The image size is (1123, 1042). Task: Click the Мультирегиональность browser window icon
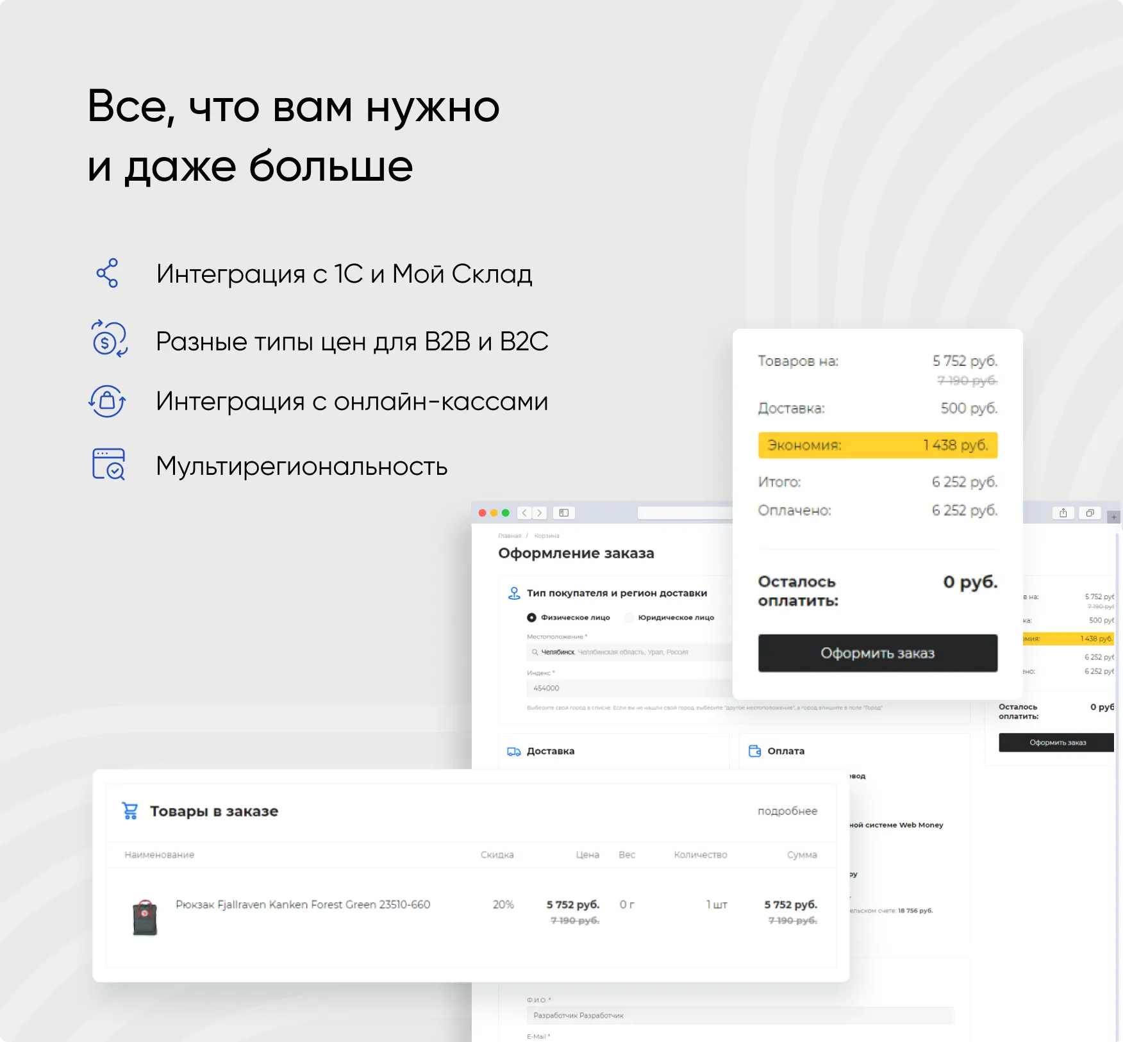coord(108,465)
